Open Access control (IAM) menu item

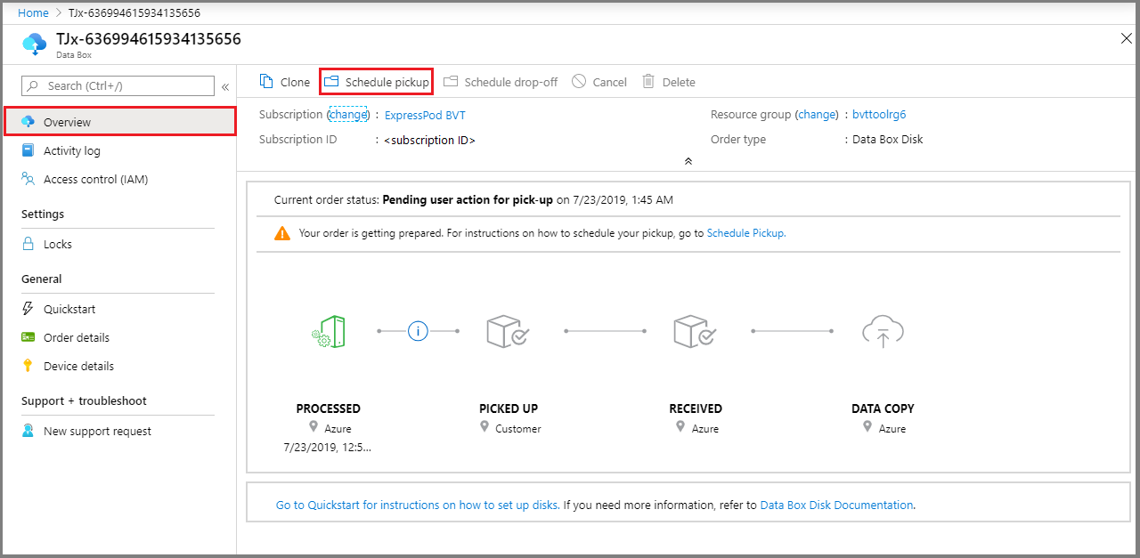point(95,180)
